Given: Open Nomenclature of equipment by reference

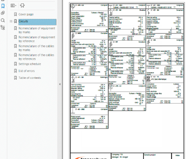Looking at the screenshot, I should [37, 39].
